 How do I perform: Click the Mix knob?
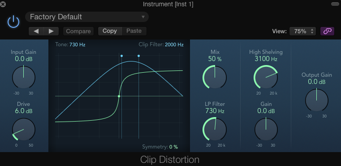(215, 77)
